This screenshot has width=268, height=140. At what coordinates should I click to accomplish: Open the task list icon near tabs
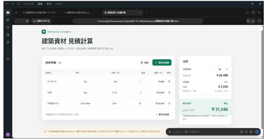(248, 12)
